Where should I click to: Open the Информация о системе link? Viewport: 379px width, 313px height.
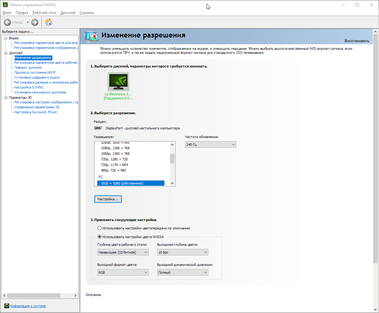click(28, 306)
